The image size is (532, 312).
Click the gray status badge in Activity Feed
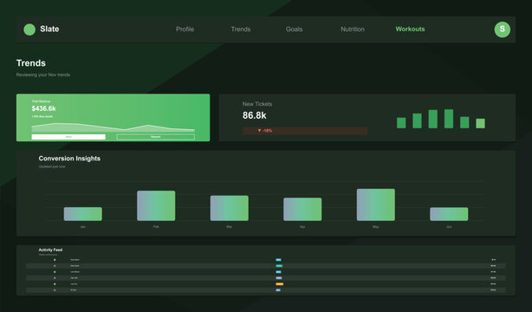pyautogui.click(x=279, y=278)
